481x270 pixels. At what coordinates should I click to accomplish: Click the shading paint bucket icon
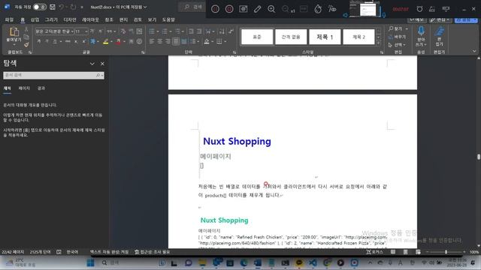[x=207, y=41]
